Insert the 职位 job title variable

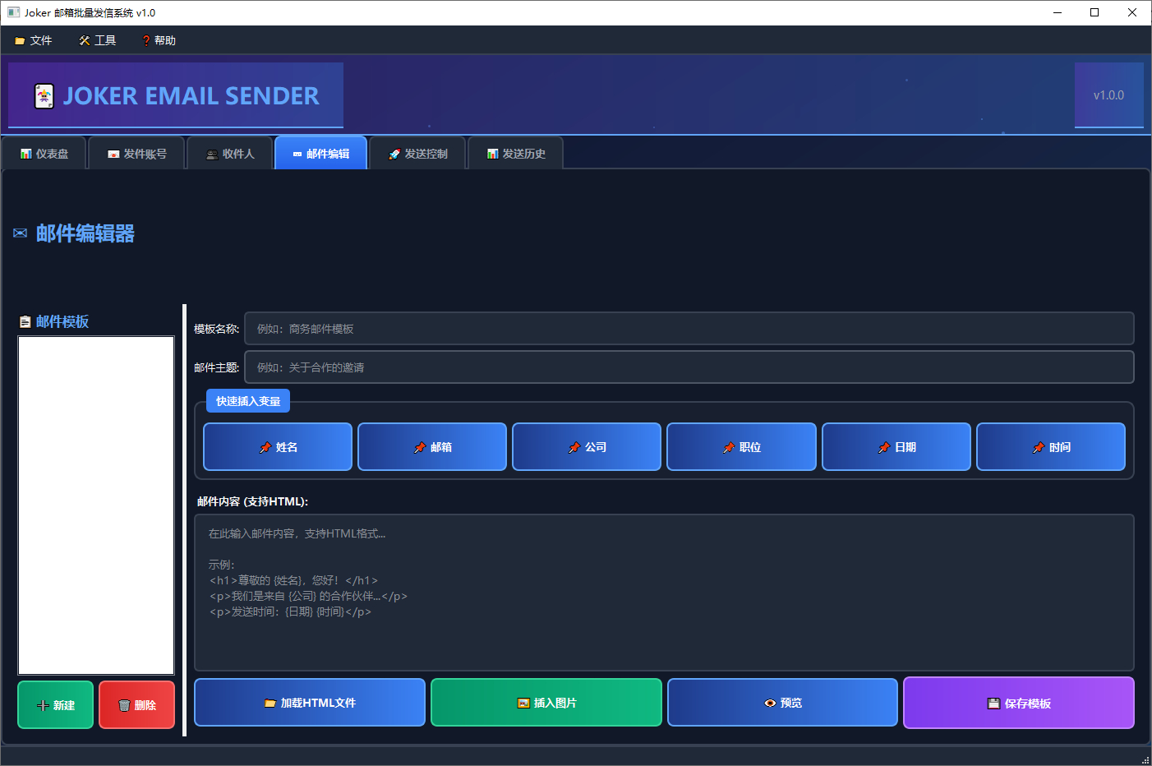pos(741,446)
